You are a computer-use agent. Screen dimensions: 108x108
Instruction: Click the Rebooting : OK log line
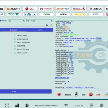[x=60, y=83]
